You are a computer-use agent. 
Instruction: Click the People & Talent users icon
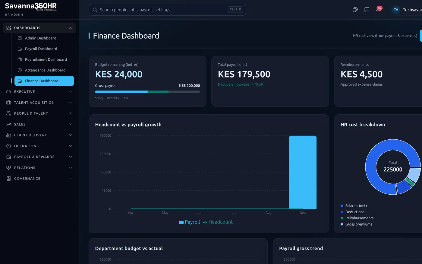pos(8,113)
